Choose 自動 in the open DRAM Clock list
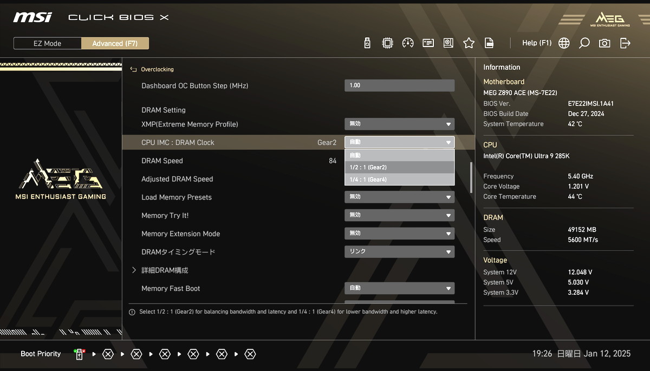Viewport: 650px width, 371px height. (399, 155)
